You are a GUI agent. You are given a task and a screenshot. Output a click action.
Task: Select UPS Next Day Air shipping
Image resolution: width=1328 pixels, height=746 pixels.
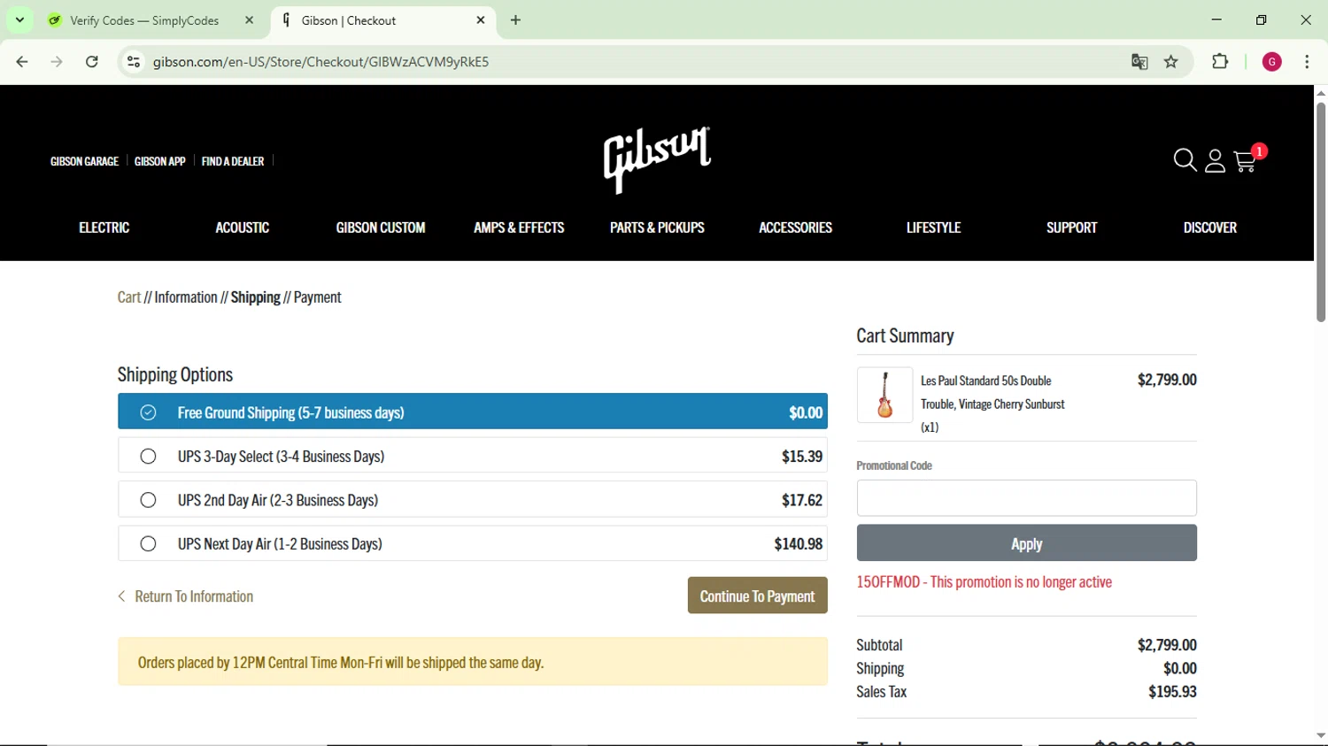click(x=473, y=543)
